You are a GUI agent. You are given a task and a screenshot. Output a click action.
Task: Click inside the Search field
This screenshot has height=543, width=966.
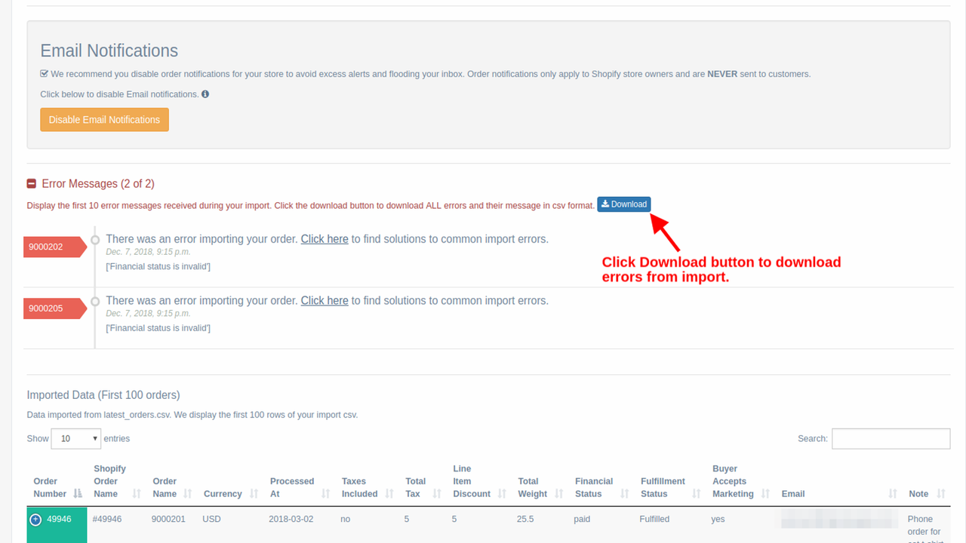pos(891,438)
